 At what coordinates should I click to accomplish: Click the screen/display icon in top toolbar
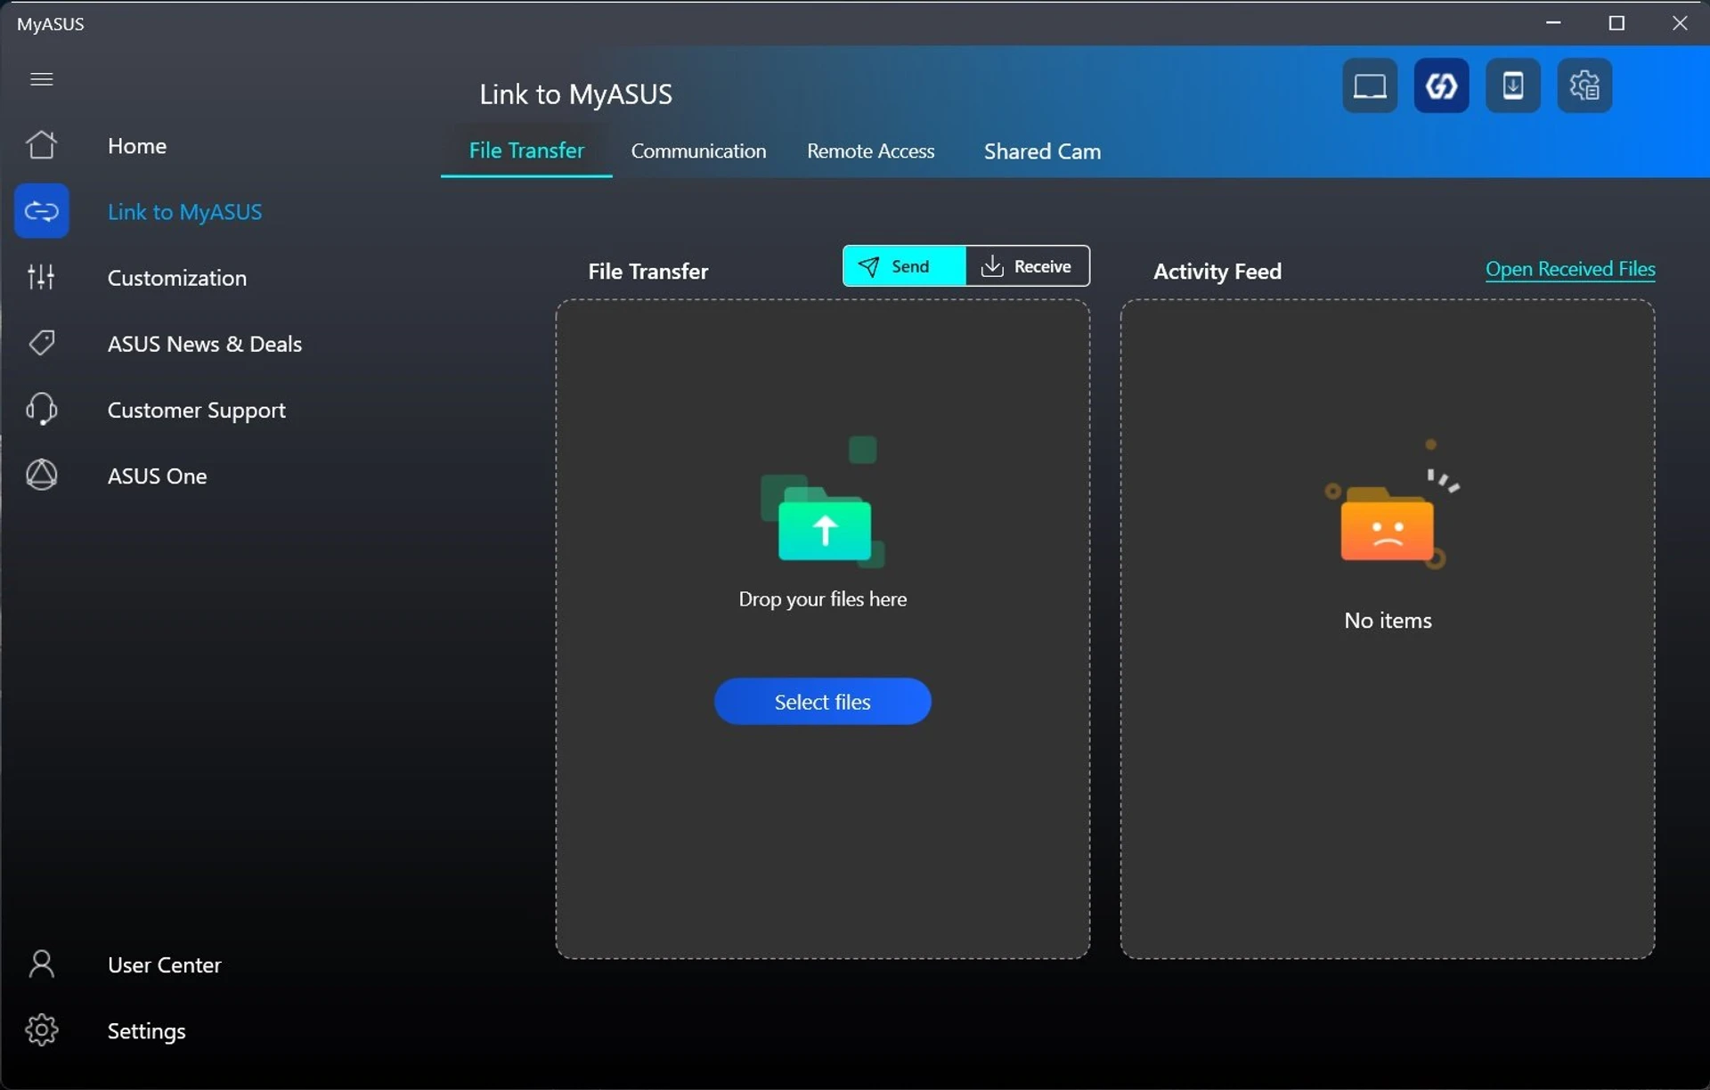click(x=1370, y=86)
